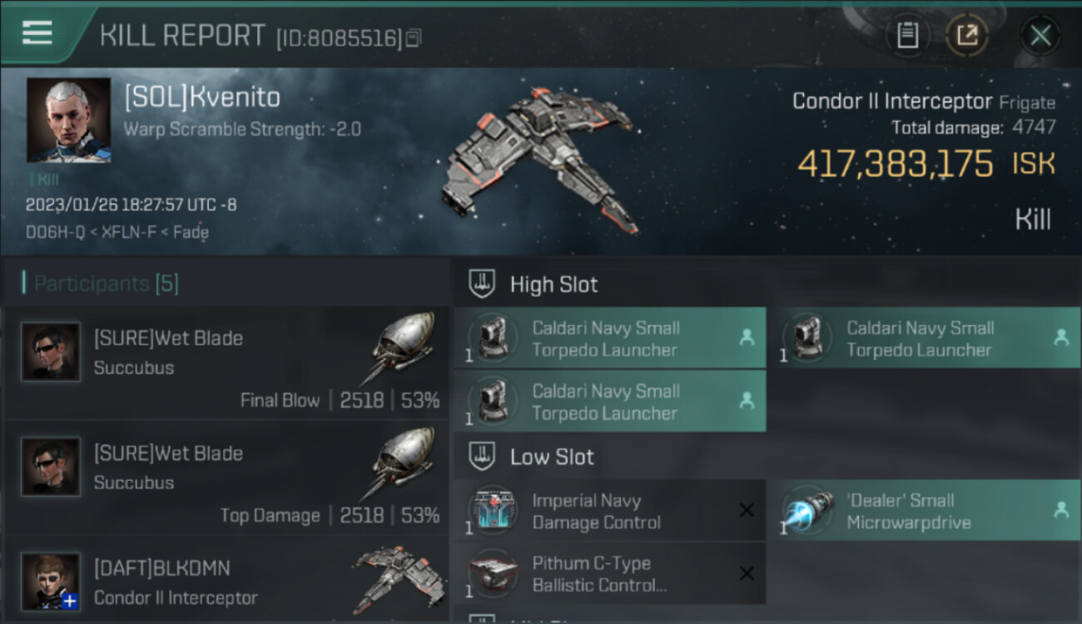1082x624 pixels.
Task: Open the clipboard notes icon
Action: coord(907,36)
